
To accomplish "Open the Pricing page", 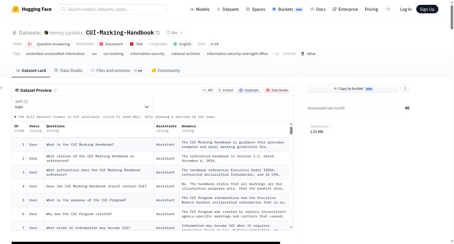I will (x=371, y=9).
